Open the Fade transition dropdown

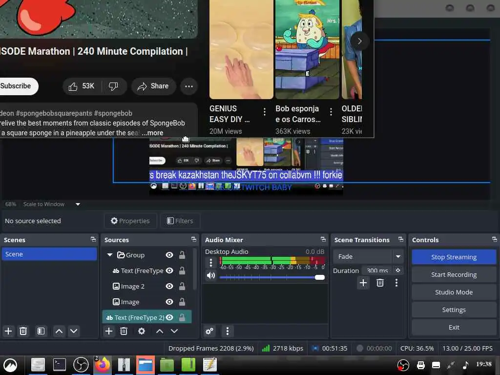[x=398, y=256]
